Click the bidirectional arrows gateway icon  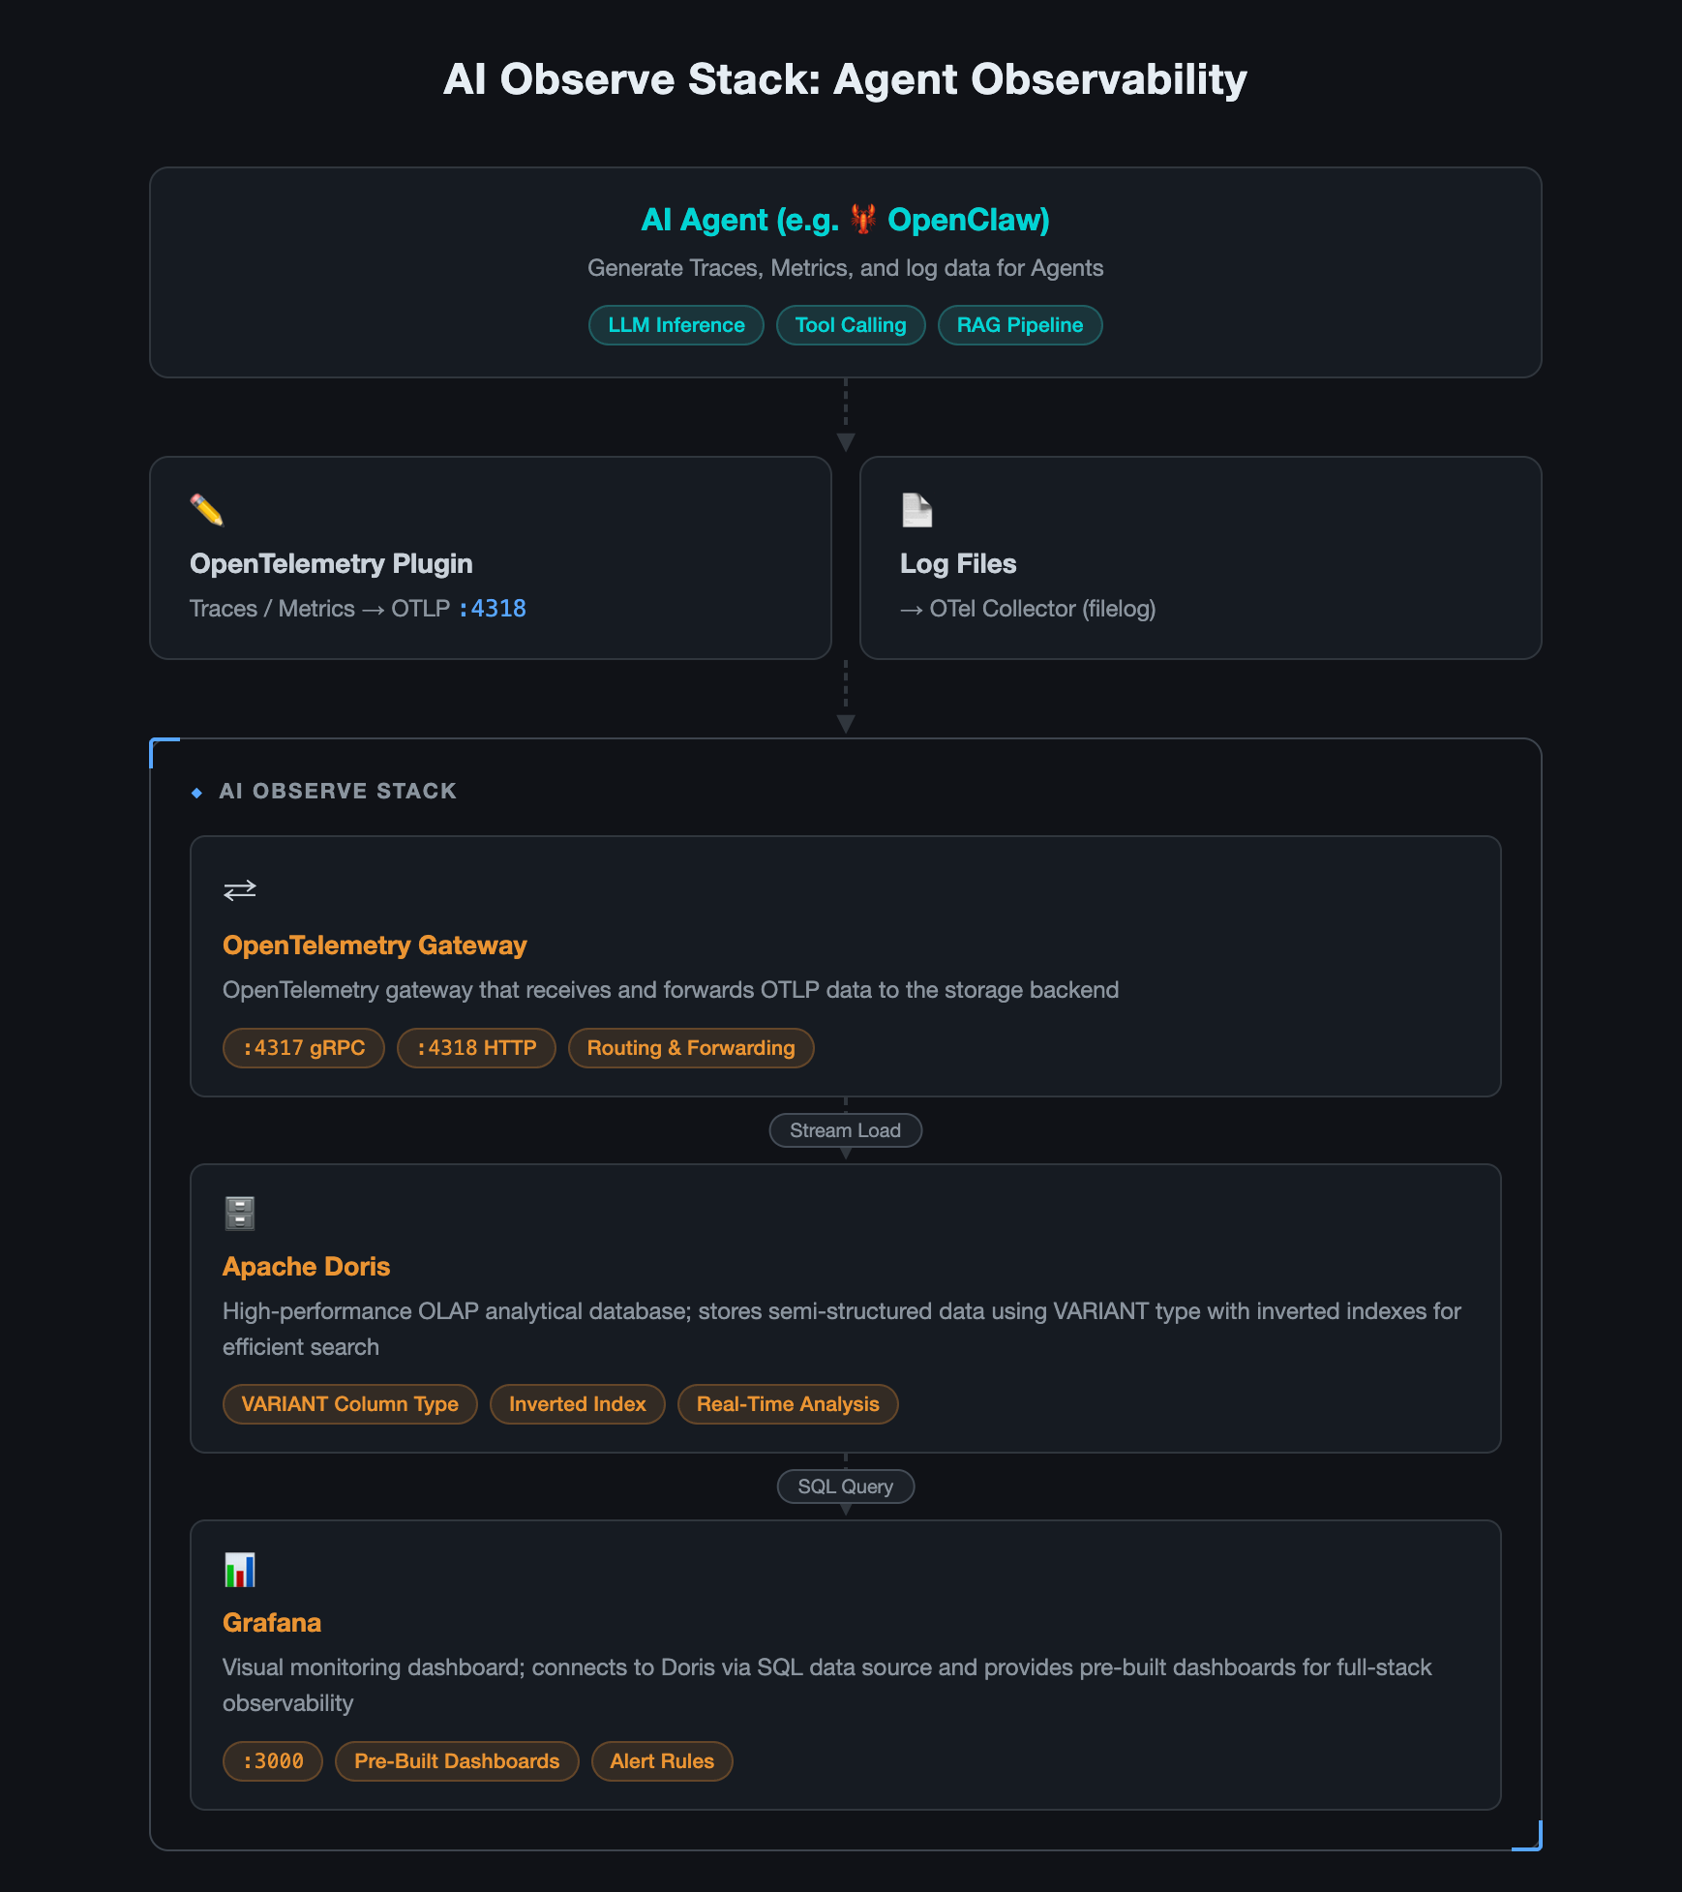240,889
